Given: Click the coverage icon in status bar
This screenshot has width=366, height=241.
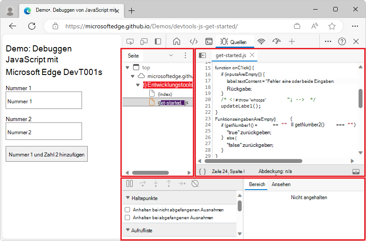Looking at the screenshot, I should [356, 171].
